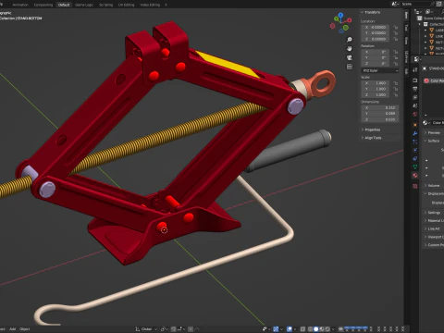Screen dimensions: 444x333
Task: Open the Object Constraints tab icon
Action: tap(415, 158)
